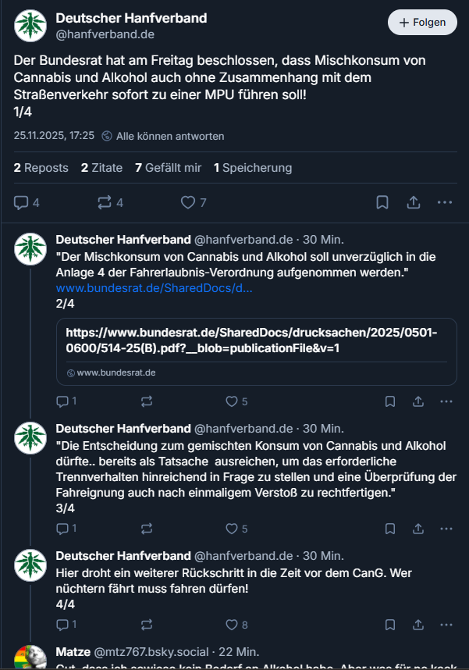Click the Folgen button
Viewport: 469px width, 670px height.
[422, 23]
